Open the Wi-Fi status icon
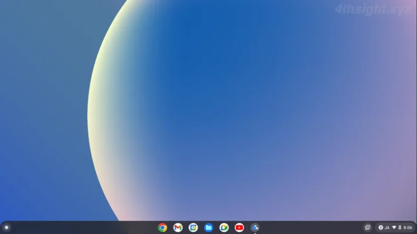The height and width of the screenshot is (234, 417). pyautogui.click(x=394, y=228)
